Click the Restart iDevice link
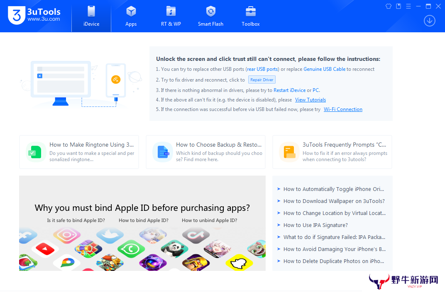Screen dimensions: 445x292 coord(289,90)
